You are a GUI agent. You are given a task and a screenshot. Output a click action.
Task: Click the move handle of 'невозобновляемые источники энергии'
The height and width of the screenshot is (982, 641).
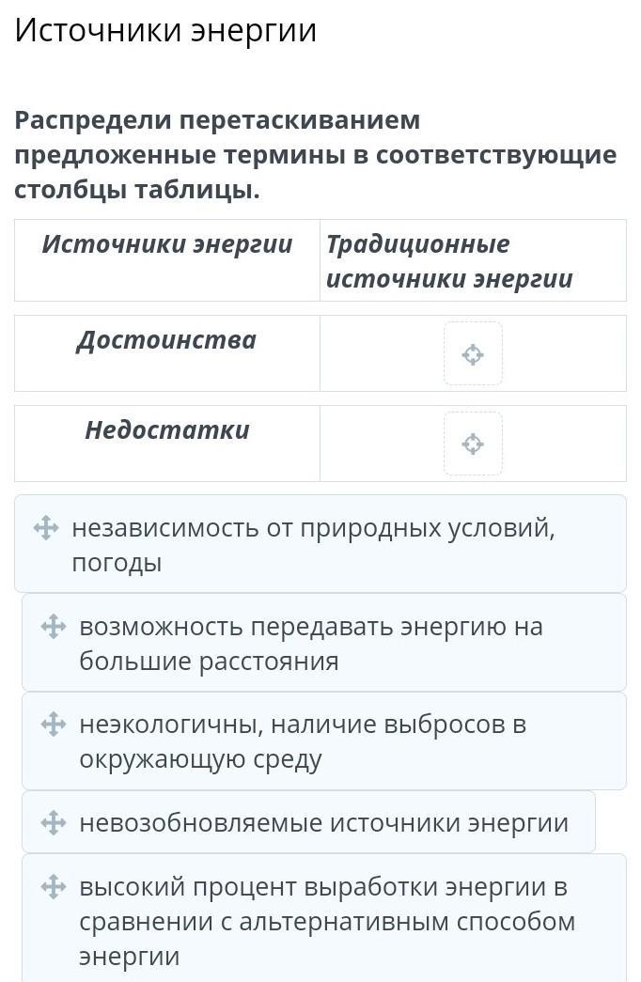[x=54, y=823]
